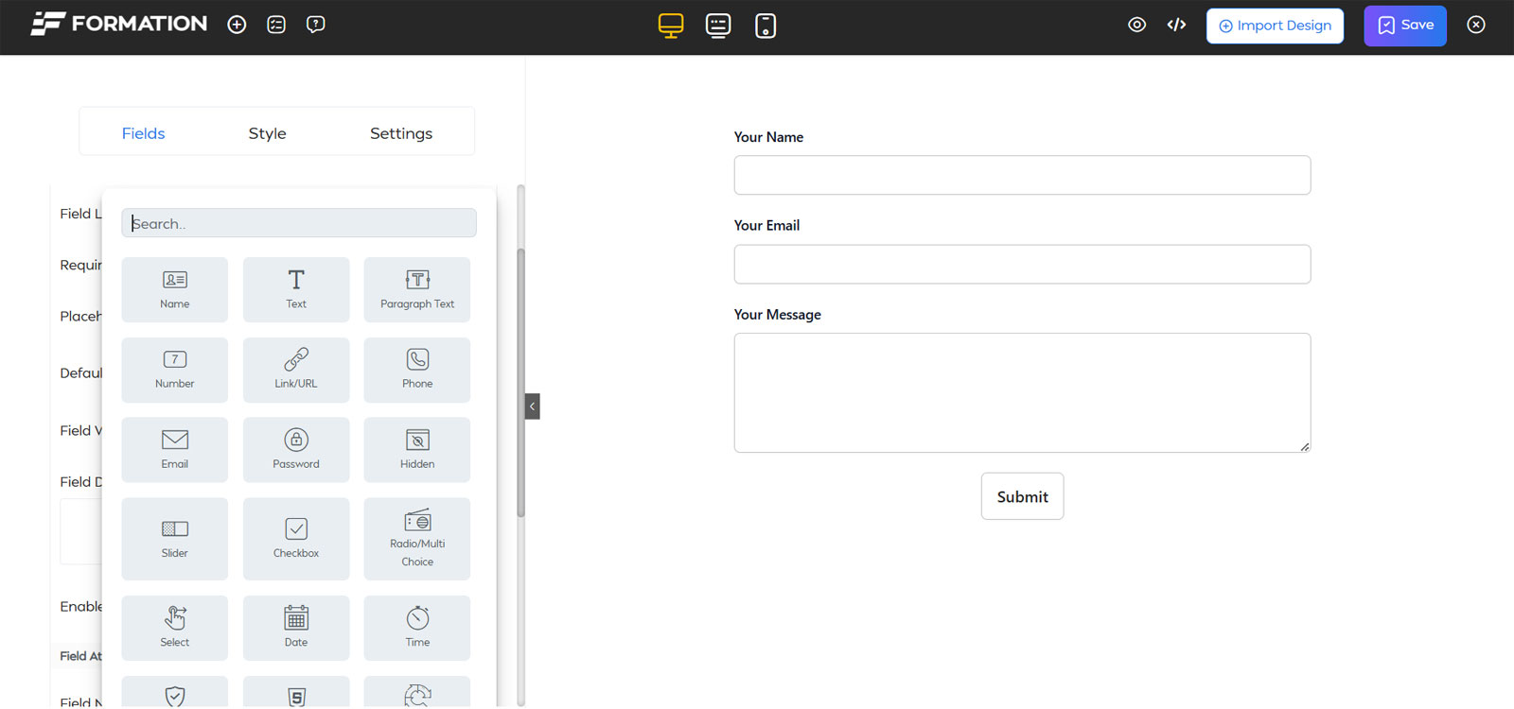This screenshot has width=1514, height=709.
Task: Click the sidebar vertical scrollbar
Action: coord(520,383)
